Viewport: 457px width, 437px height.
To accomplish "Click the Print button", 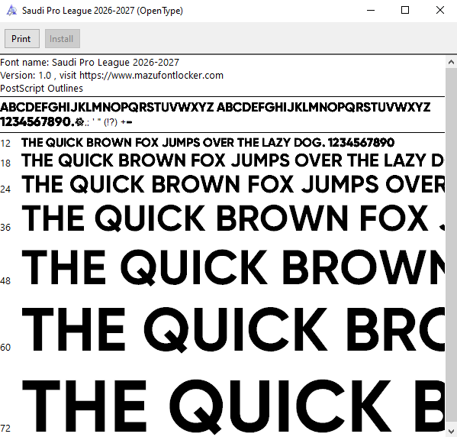I will [22, 38].
